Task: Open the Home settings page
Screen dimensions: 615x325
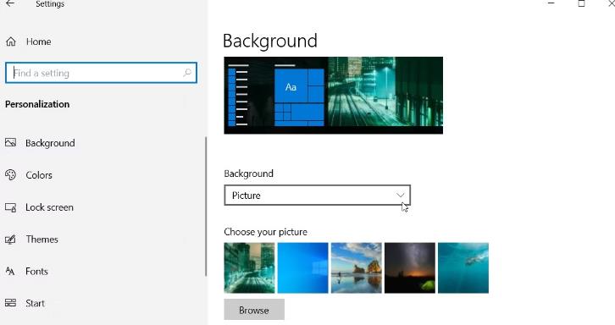Action: pos(38,41)
